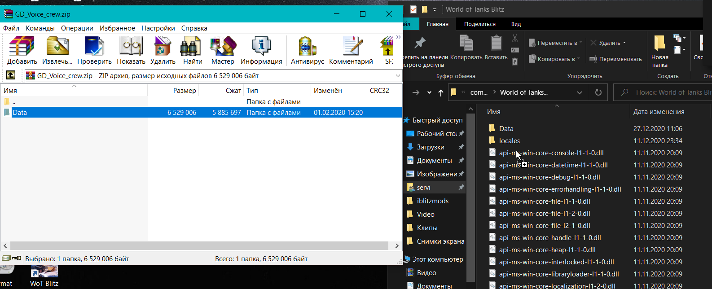Click the scissors Cut icon in ribbon

(x=515, y=39)
